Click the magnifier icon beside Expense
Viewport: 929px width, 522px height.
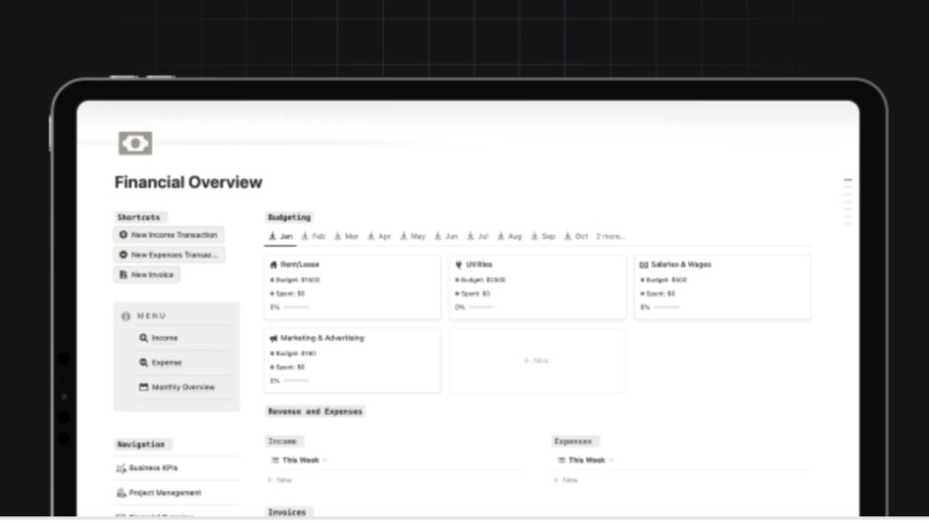coord(143,362)
